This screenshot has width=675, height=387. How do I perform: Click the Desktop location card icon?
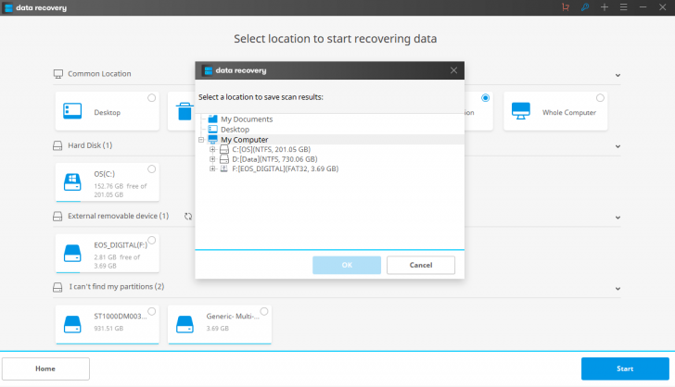(72, 111)
